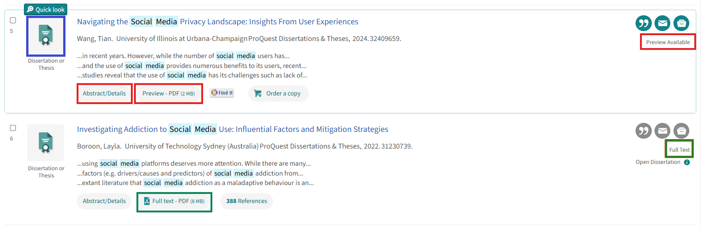Screen dimensions: 701x226
Task: Click the Order a copy button
Action: 278,94
